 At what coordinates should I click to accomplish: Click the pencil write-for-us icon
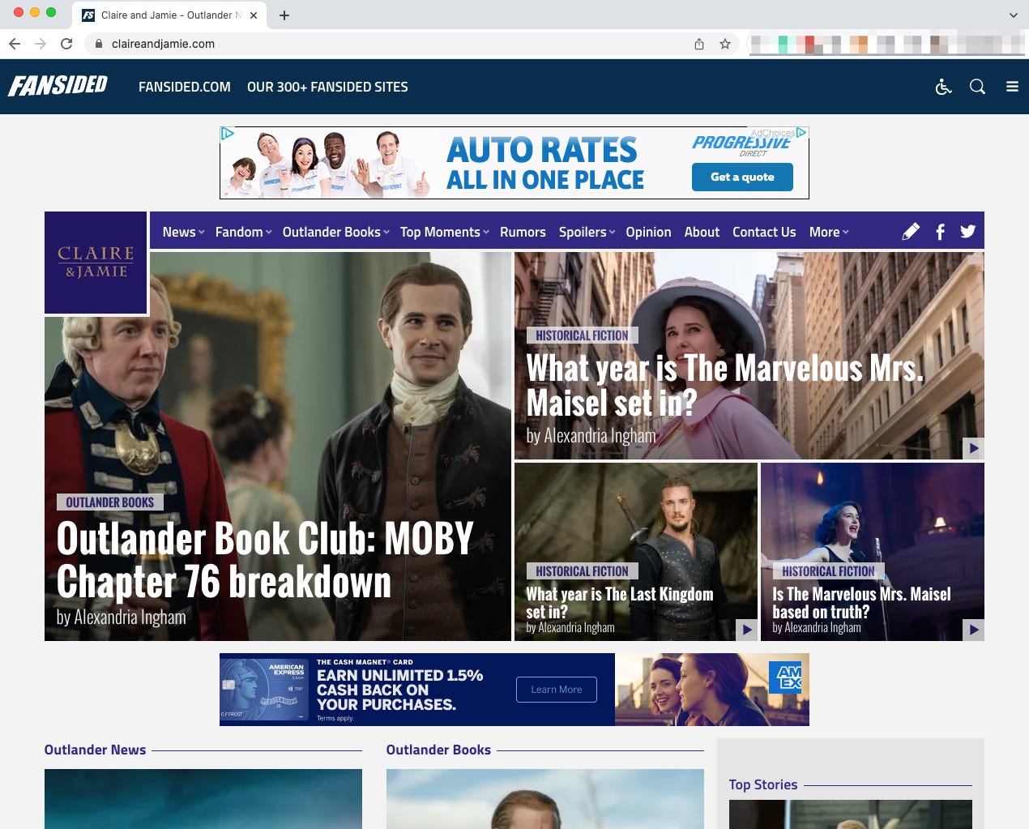click(x=911, y=232)
